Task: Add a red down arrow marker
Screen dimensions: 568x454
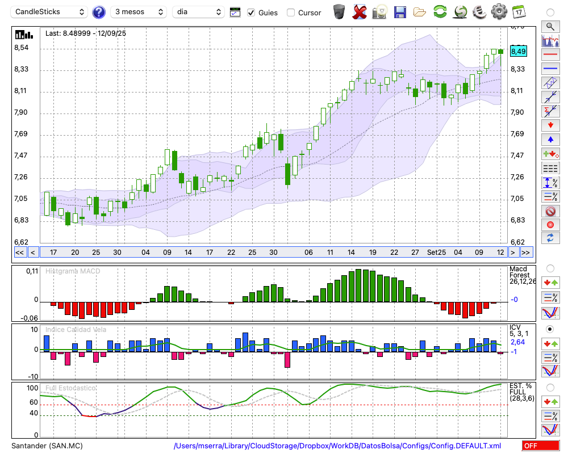Action: 550,125
